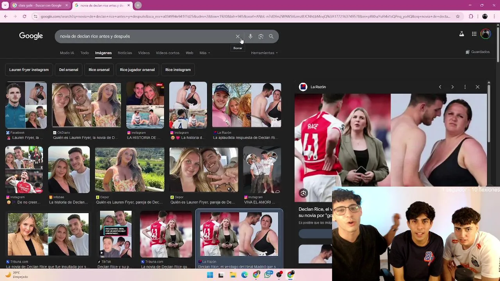Expand the Herramientas dropdown

[264, 53]
